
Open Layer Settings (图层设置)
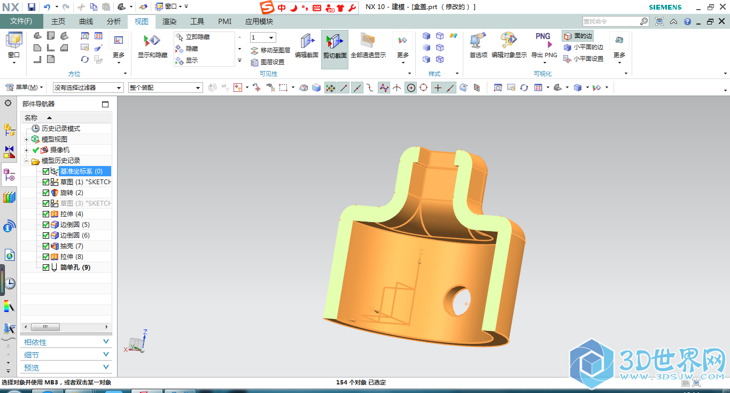coord(268,62)
